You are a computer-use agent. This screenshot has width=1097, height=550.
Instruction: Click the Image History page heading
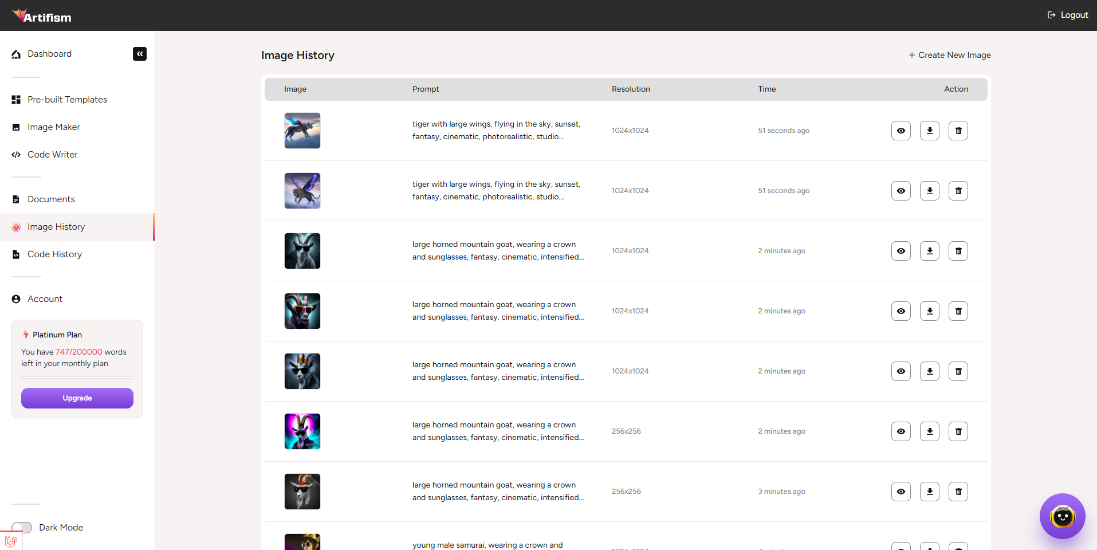(x=298, y=56)
